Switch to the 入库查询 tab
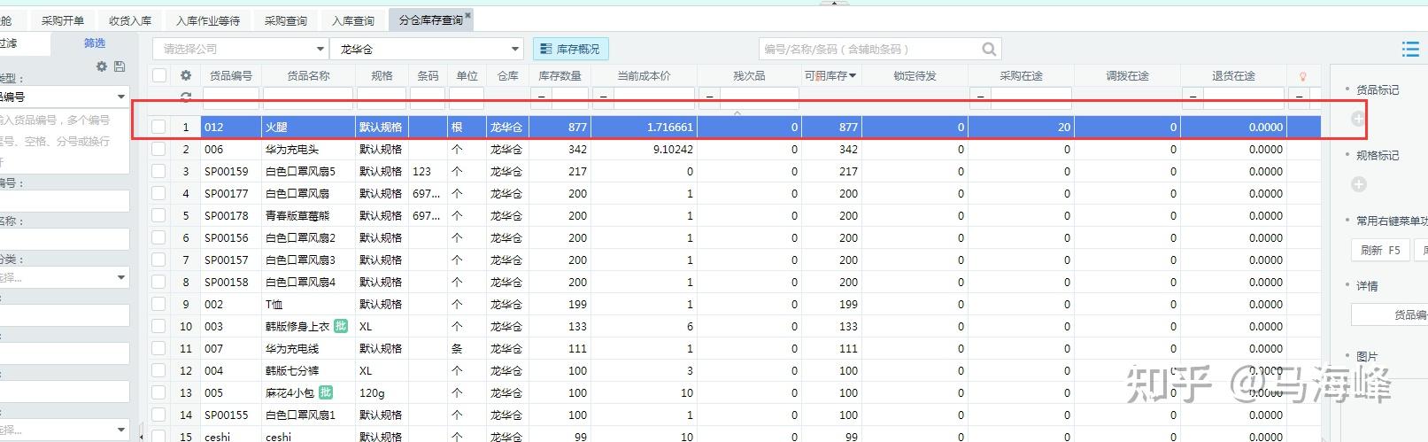The width and height of the screenshot is (1428, 442). point(353,20)
